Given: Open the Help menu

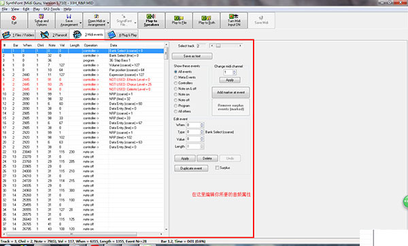Looking at the screenshot, I should (67, 9).
